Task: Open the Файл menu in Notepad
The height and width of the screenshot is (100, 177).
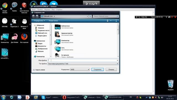Action: (34, 9)
